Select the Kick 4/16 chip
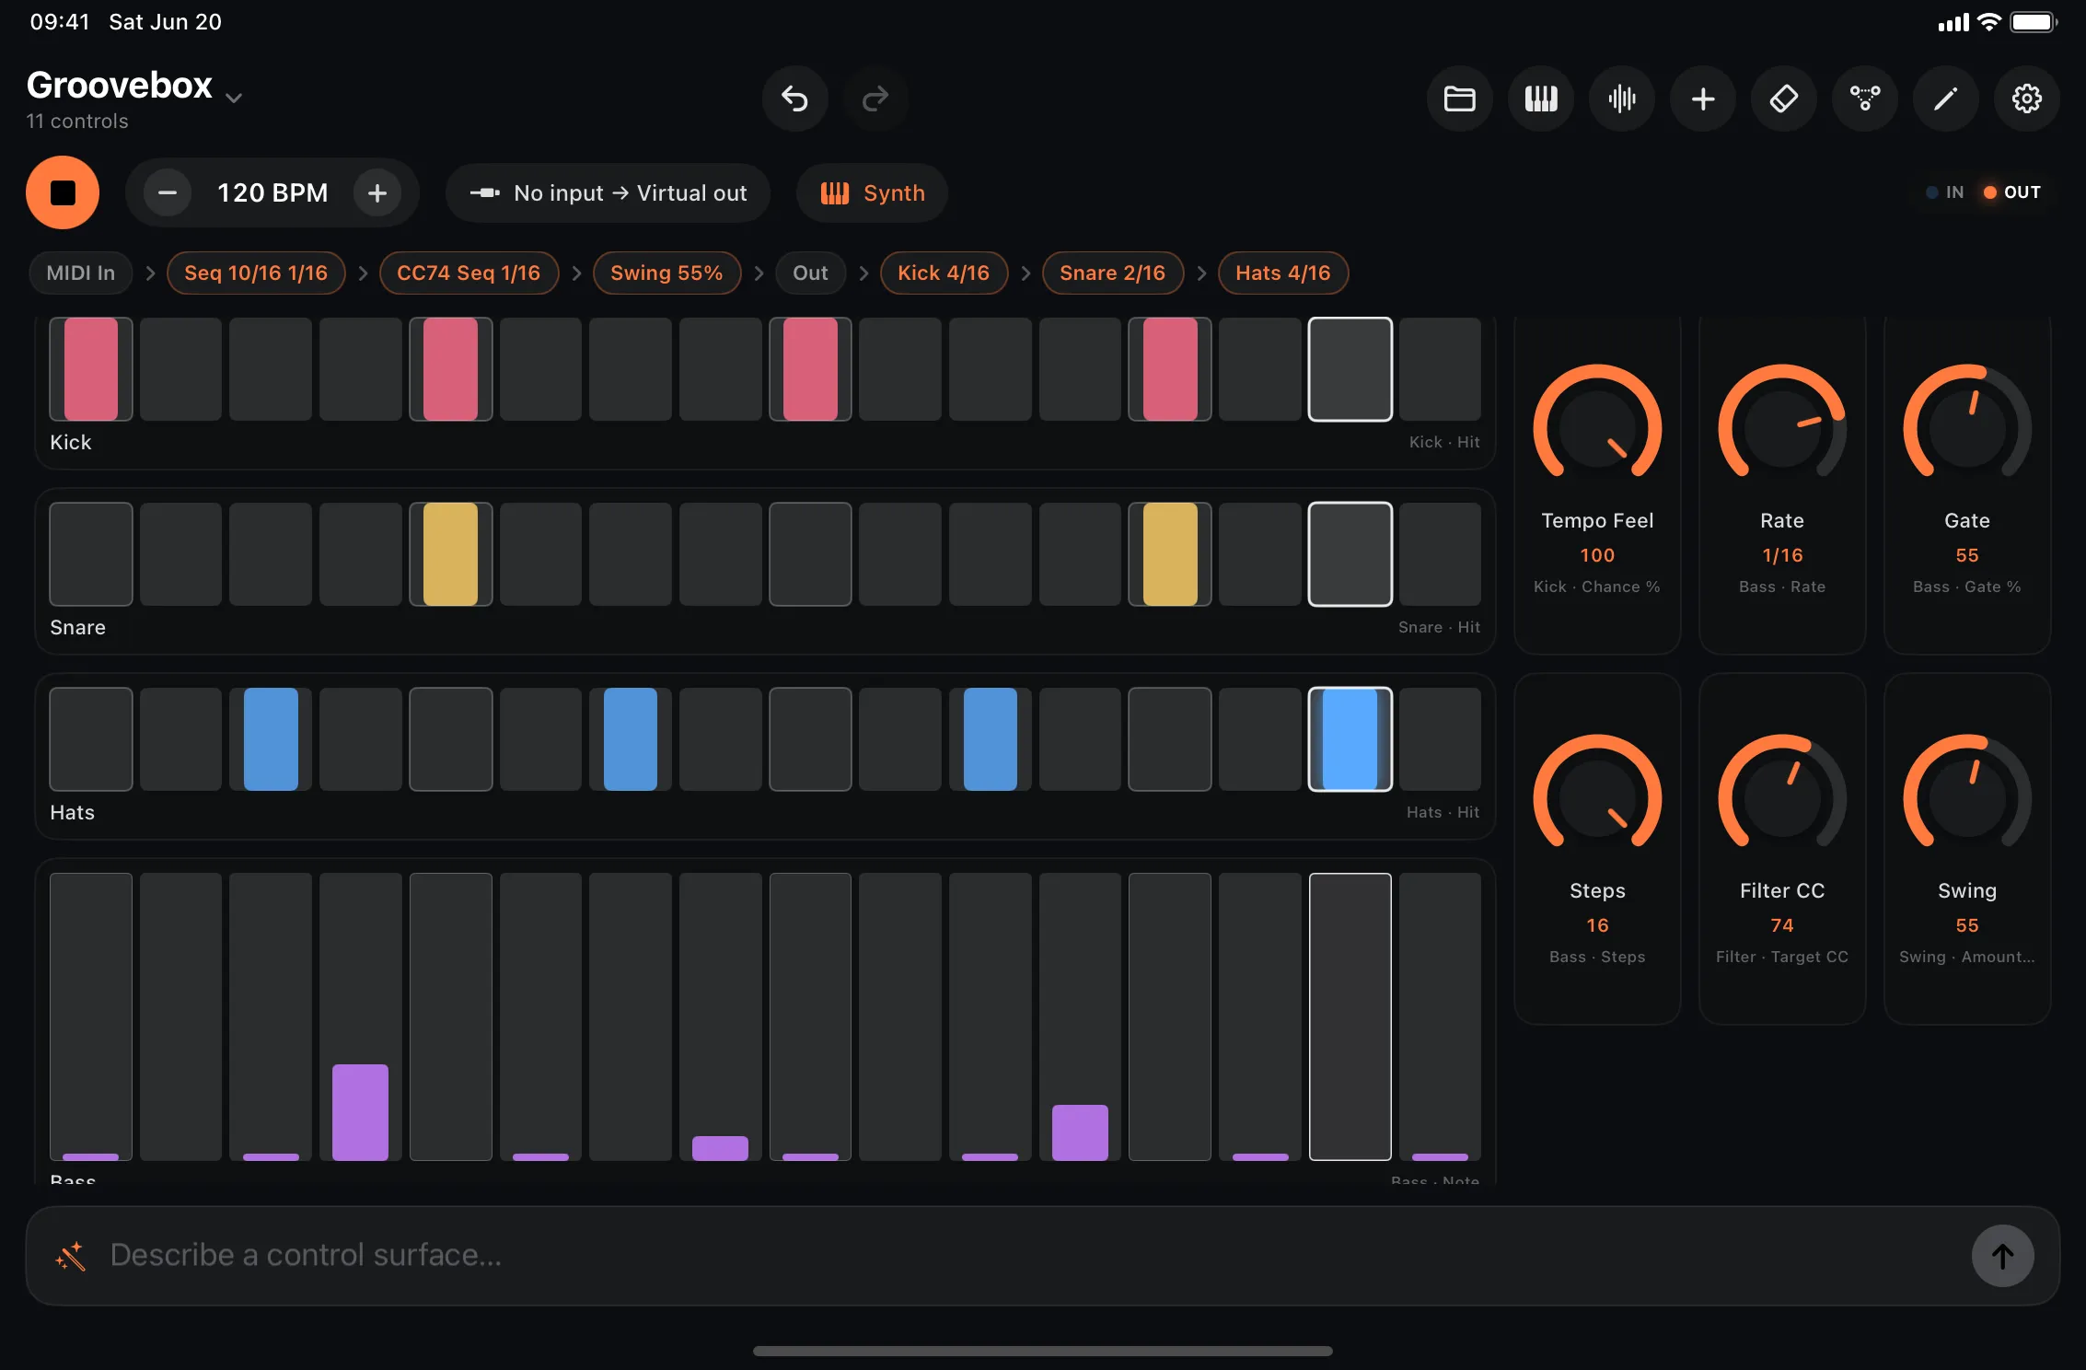2086x1370 pixels. (944, 273)
